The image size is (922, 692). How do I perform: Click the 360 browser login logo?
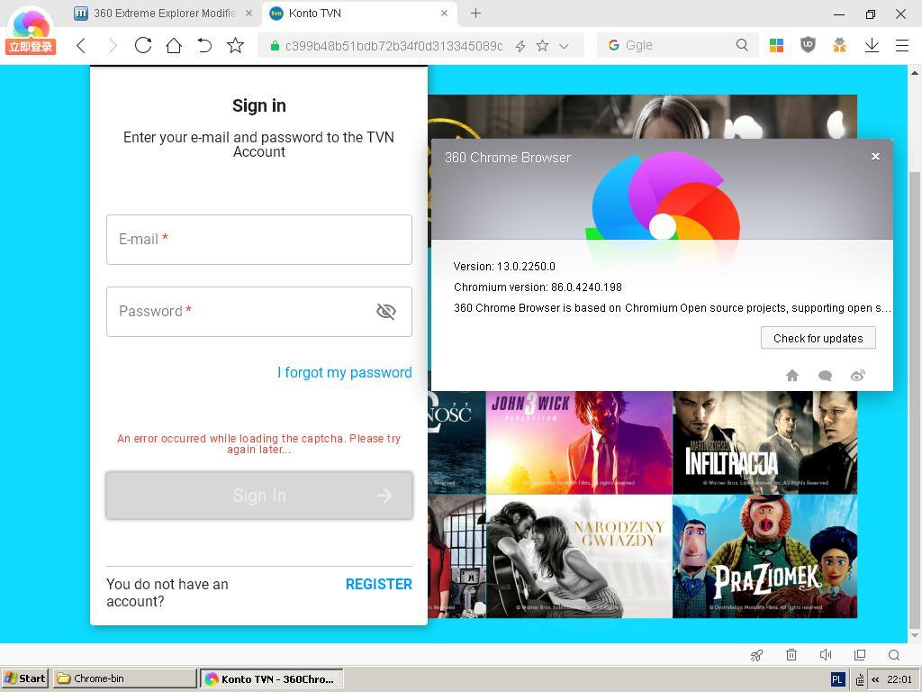tap(31, 31)
